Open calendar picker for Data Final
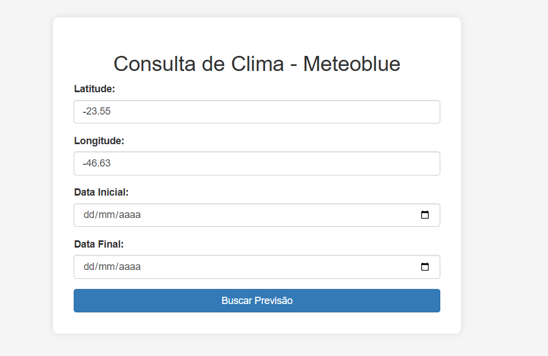The height and width of the screenshot is (356, 548). tap(425, 267)
